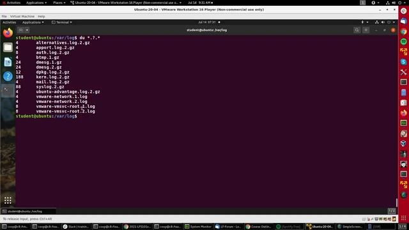This screenshot has height=230, width=409.
Task: Click the host Activities button
Action: point(12,3)
